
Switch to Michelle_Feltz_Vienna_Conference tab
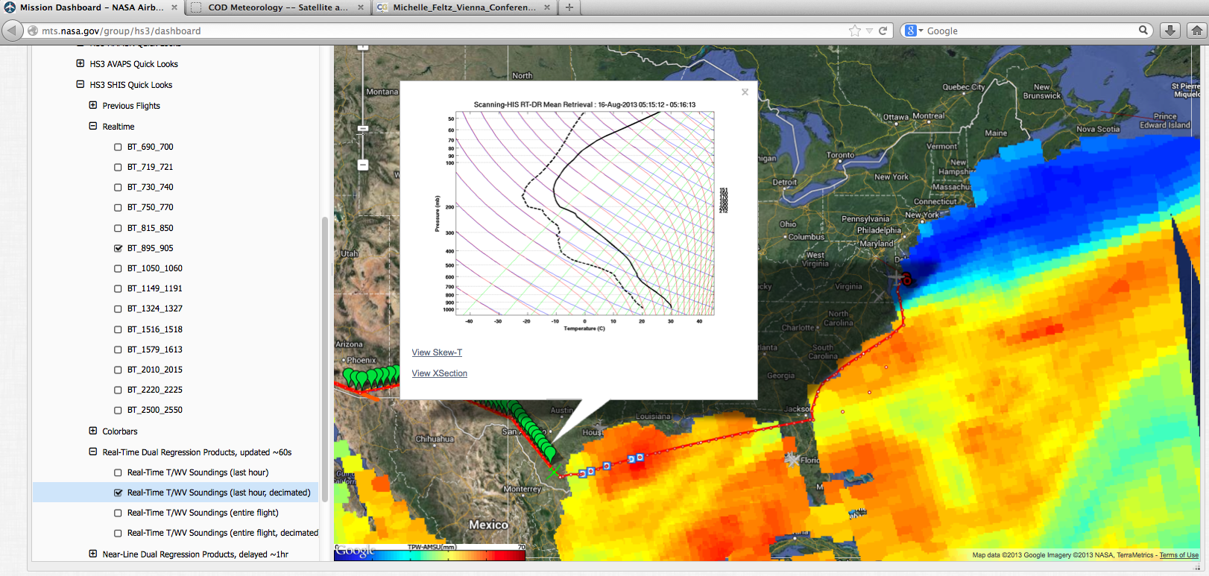[464, 7]
